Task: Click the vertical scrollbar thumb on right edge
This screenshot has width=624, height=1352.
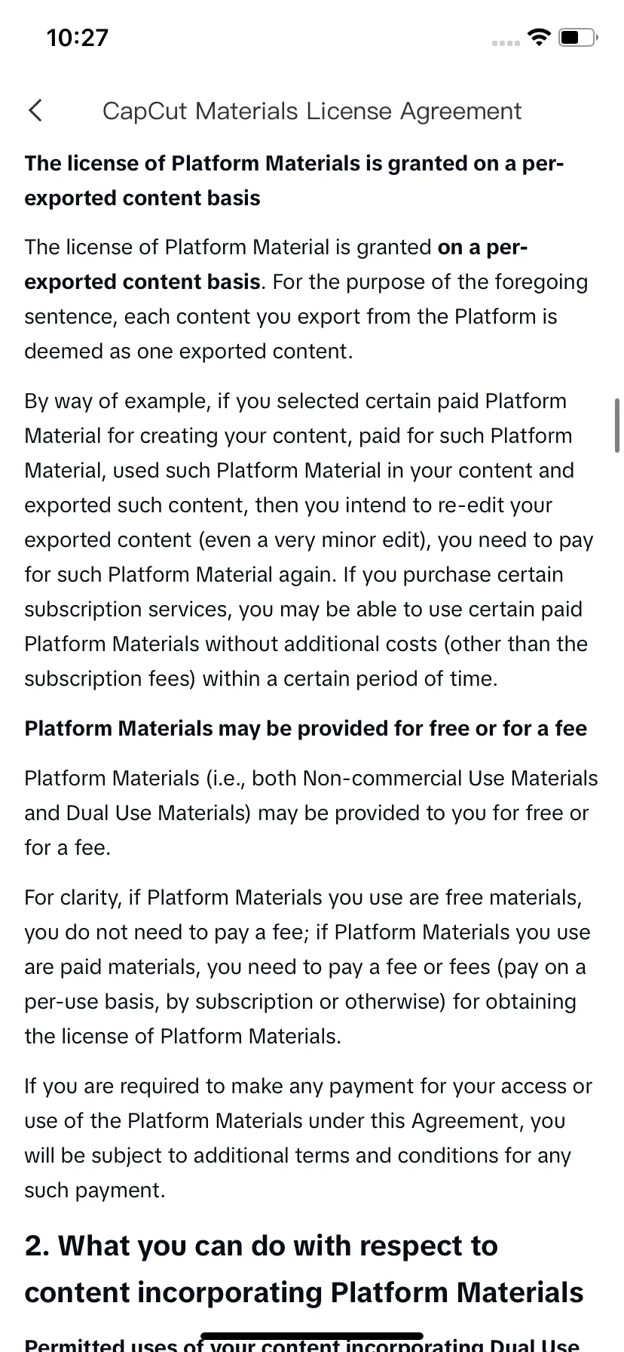Action: pyautogui.click(x=617, y=426)
